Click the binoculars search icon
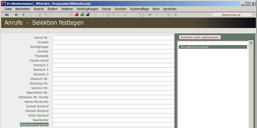 point(108,15)
